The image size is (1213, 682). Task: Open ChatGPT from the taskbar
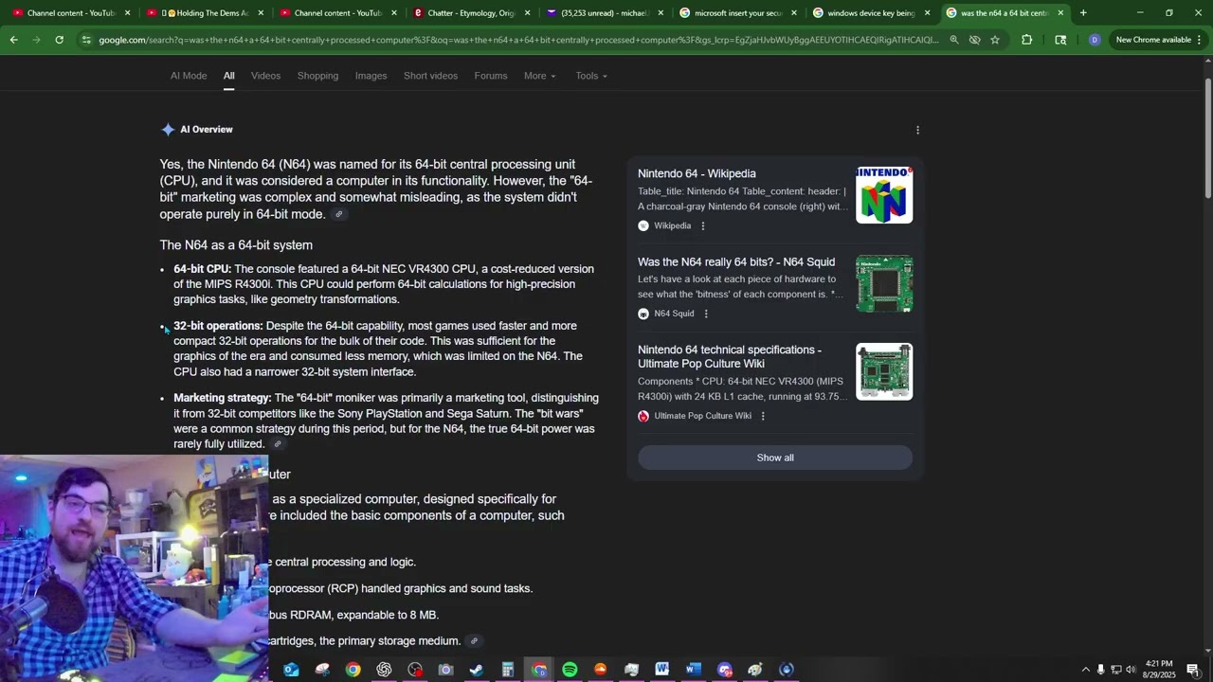point(384,670)
